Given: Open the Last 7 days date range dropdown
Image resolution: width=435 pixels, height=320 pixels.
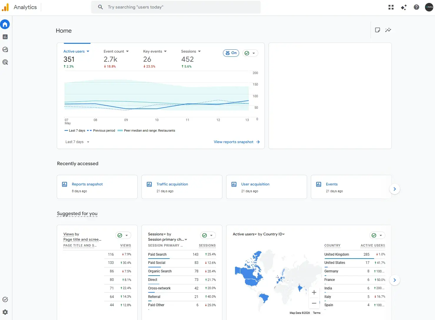Looking at the screenshot, I should (77, 142).
